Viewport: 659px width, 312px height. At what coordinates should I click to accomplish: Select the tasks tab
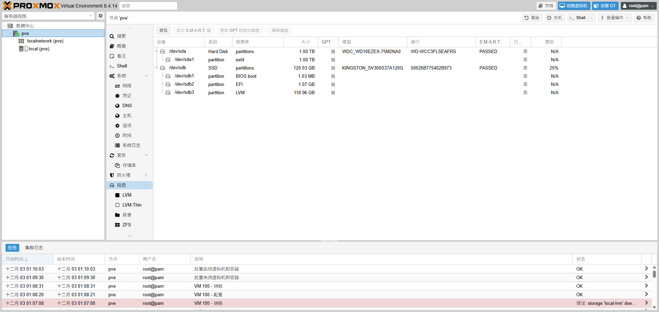tap(12, 248)
